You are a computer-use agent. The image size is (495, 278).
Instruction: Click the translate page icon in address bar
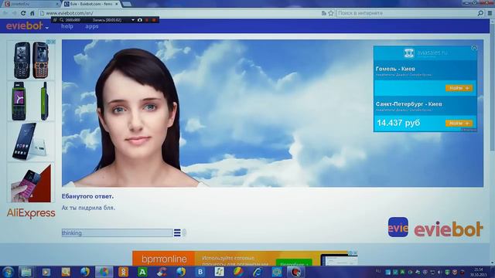(x=324, y=13)
